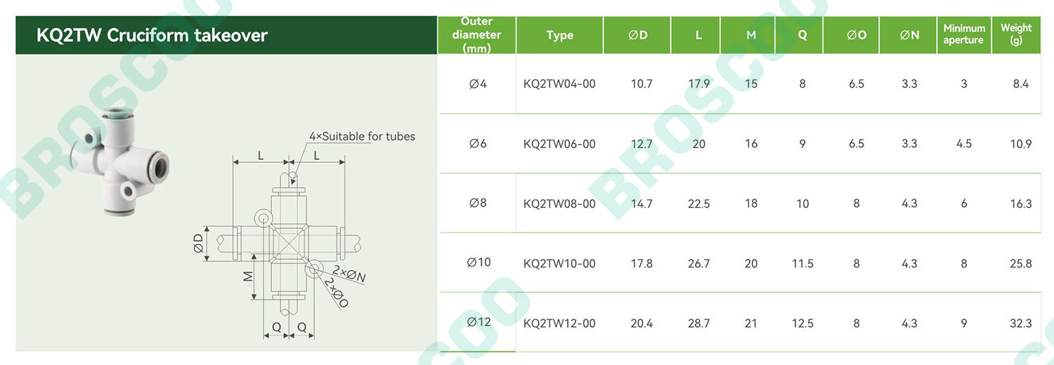Select the Type column header

pos(560,35)
